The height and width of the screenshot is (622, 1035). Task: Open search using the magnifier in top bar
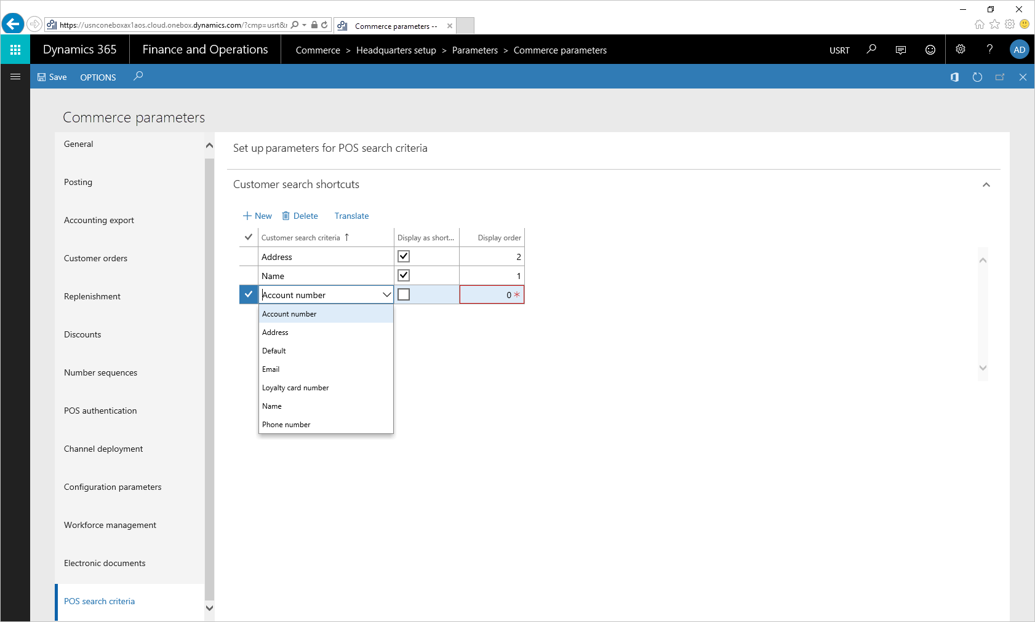pyautogui.click(x=871, y=49)
